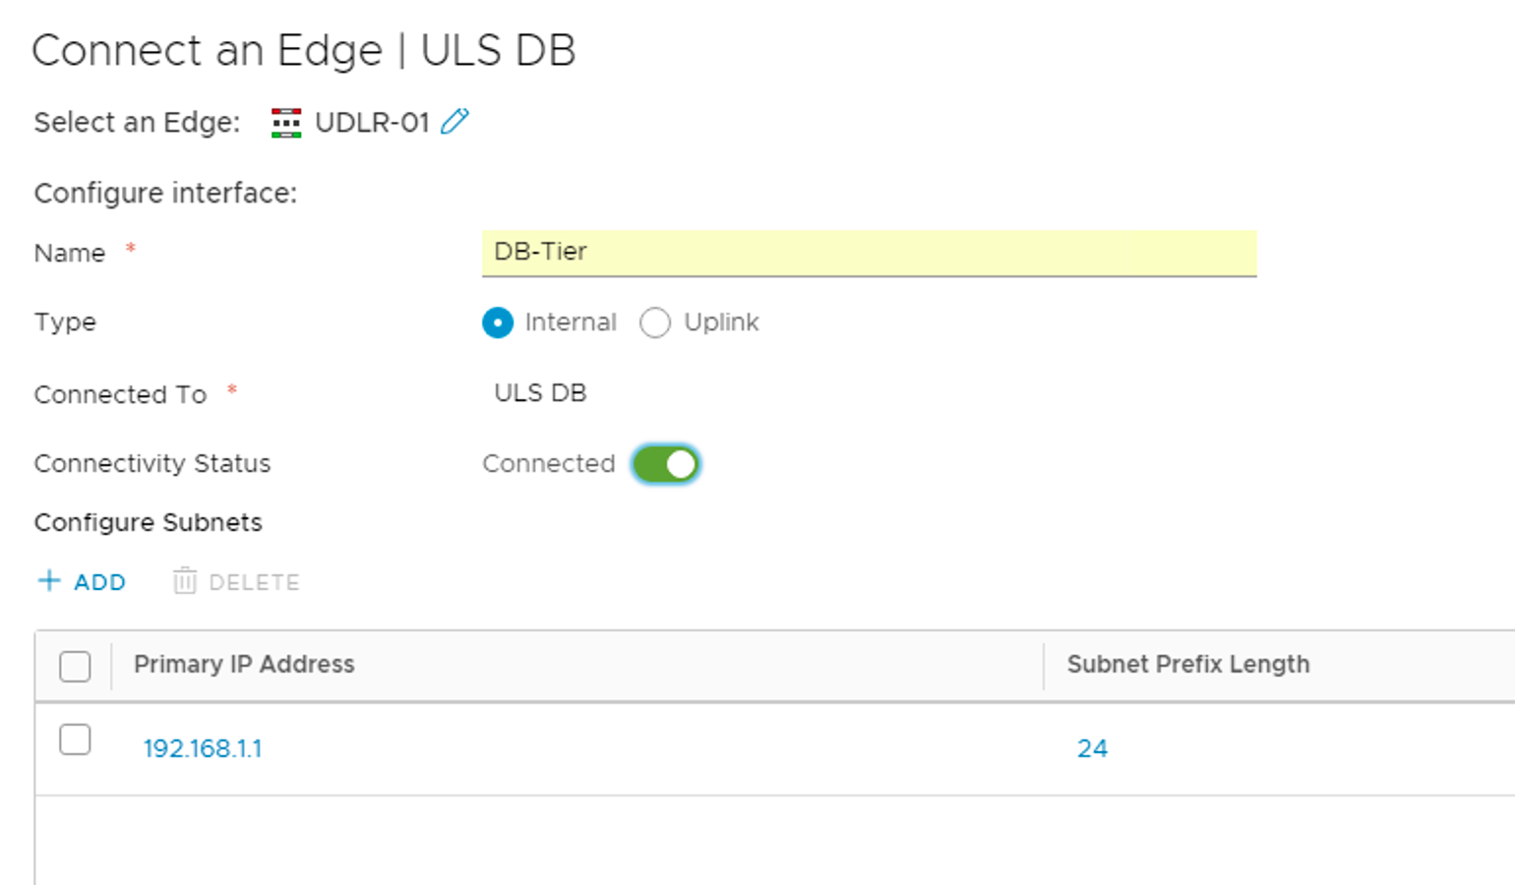Click the ULS DB Connected To value
The height and width of the screenshot is (885, 1515).
(540, 393)
